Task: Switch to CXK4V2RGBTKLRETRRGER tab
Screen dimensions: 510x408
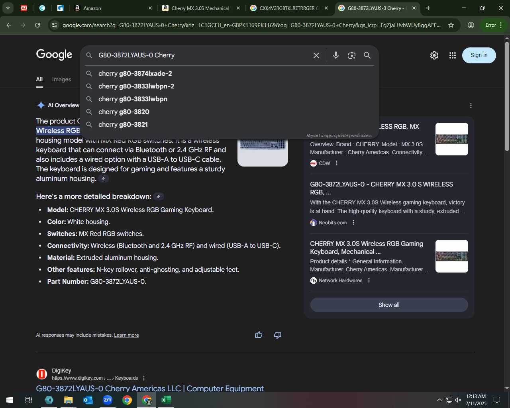Action: (x=289, y=8)
